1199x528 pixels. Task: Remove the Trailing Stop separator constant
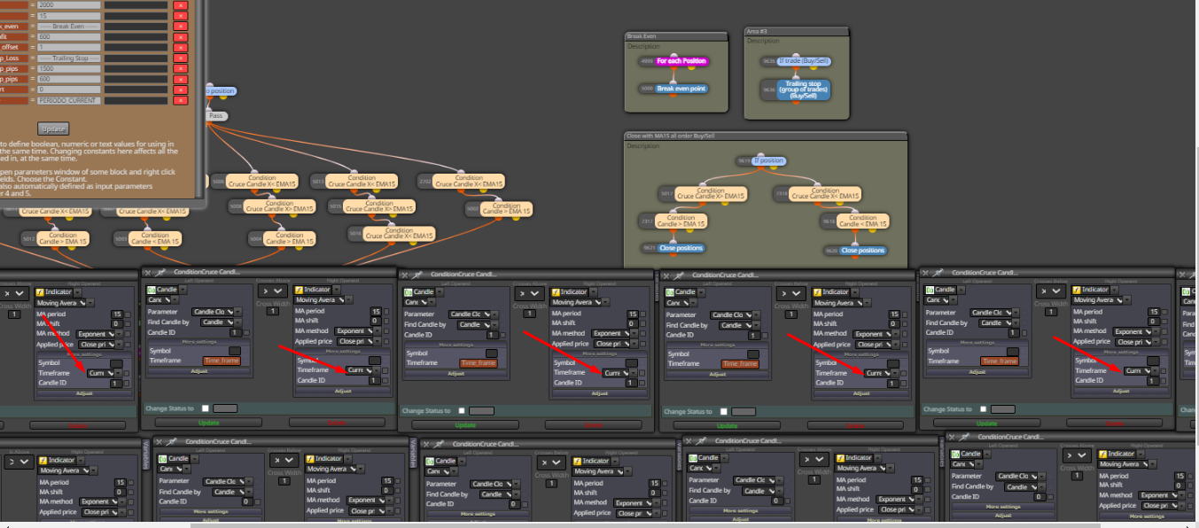[x=181, y=58]
